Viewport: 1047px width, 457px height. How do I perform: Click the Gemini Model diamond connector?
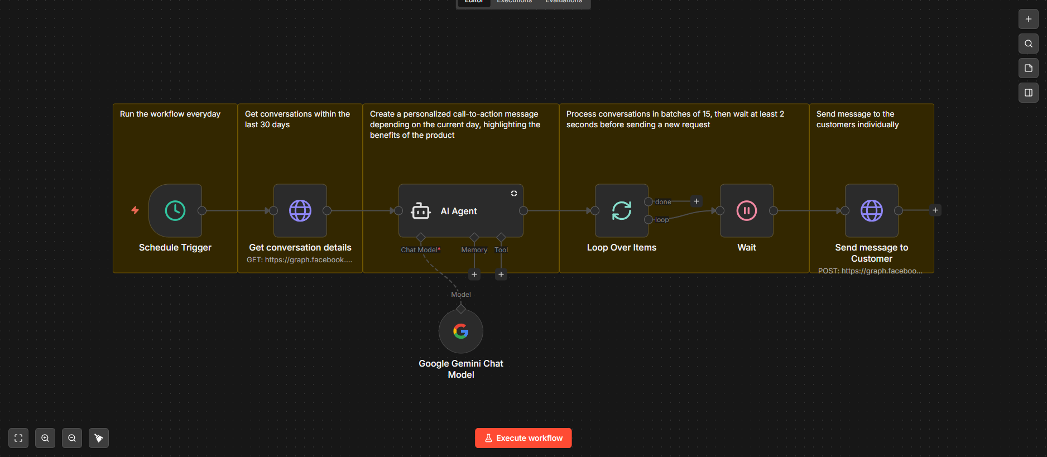(461, 309)
